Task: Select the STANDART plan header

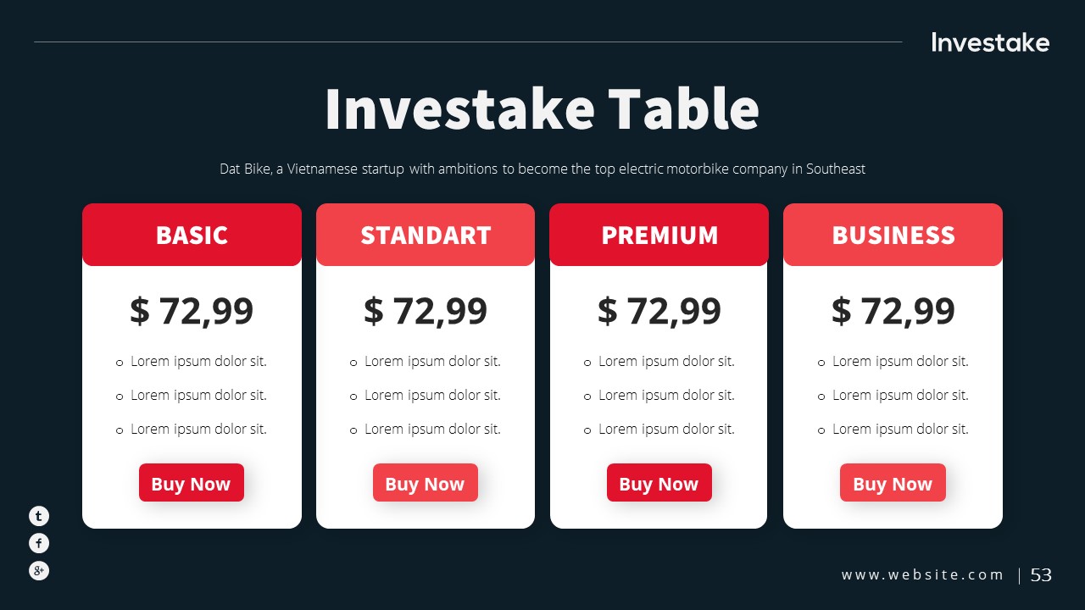Action: 426,235
